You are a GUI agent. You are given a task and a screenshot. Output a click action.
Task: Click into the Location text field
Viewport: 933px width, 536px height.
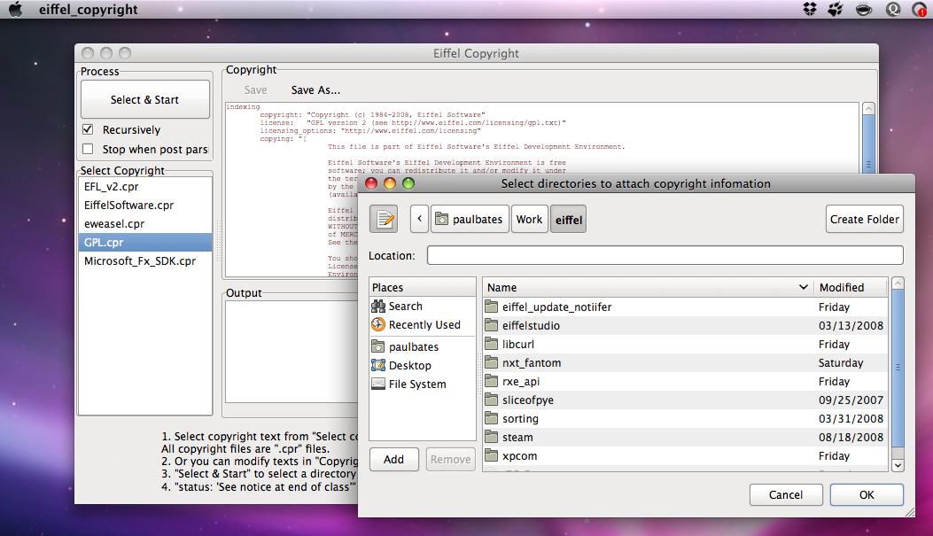pos(665,256)
